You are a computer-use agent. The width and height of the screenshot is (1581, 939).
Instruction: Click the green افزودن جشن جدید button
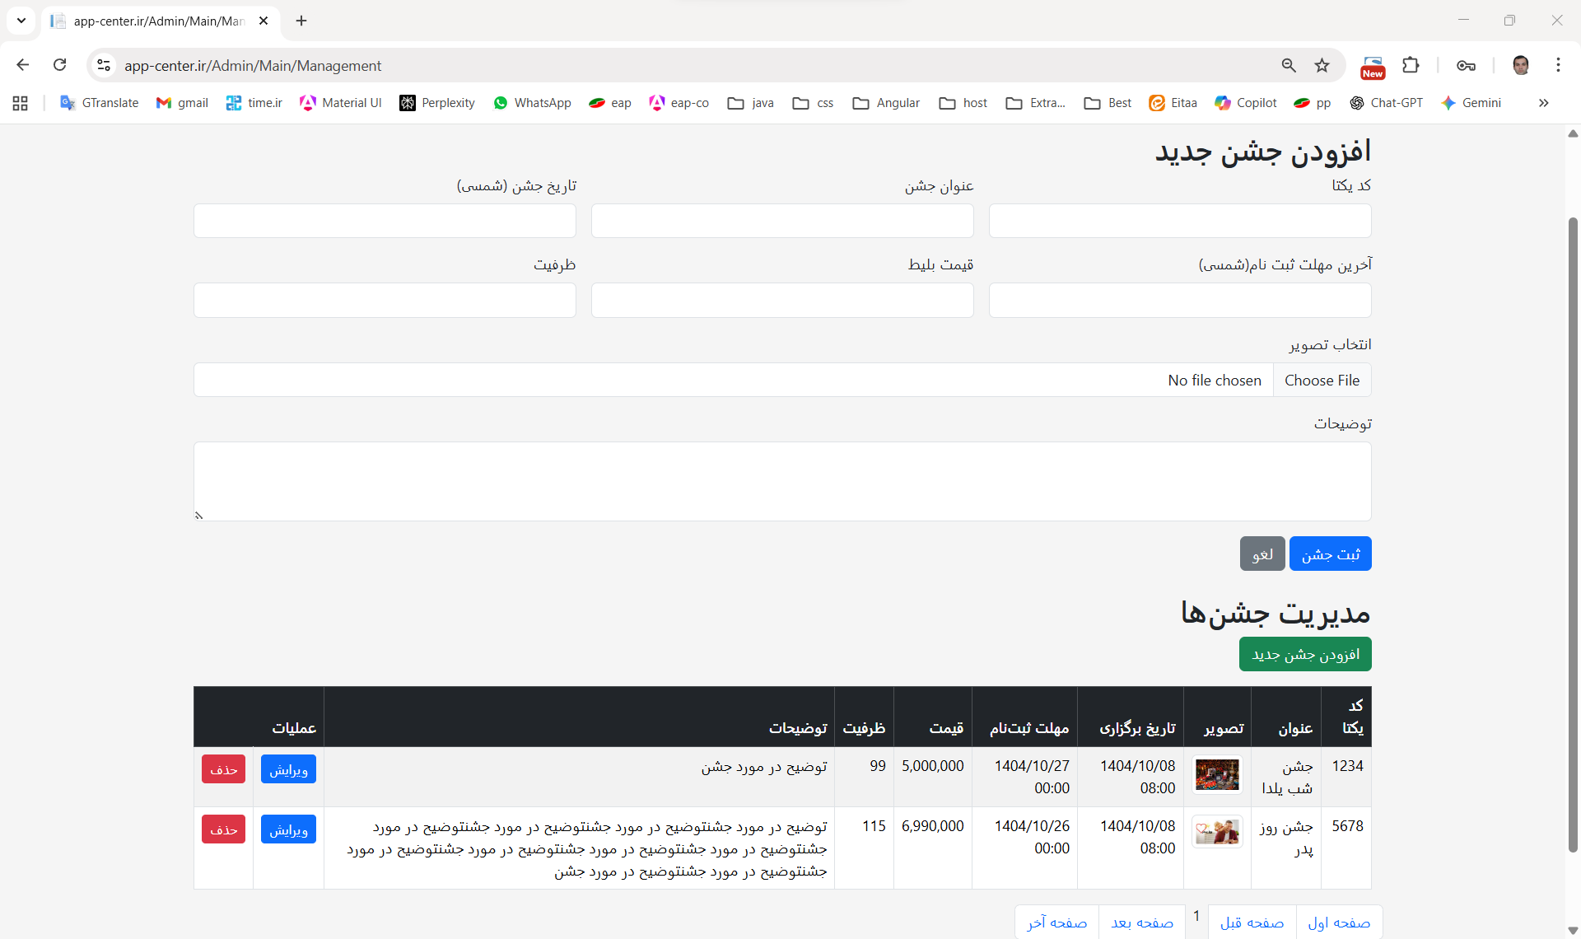coord(1304,654)
